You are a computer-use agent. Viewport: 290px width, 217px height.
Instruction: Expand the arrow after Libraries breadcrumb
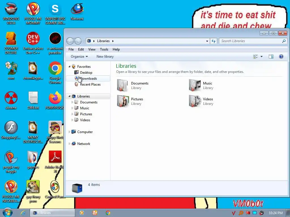113,41
